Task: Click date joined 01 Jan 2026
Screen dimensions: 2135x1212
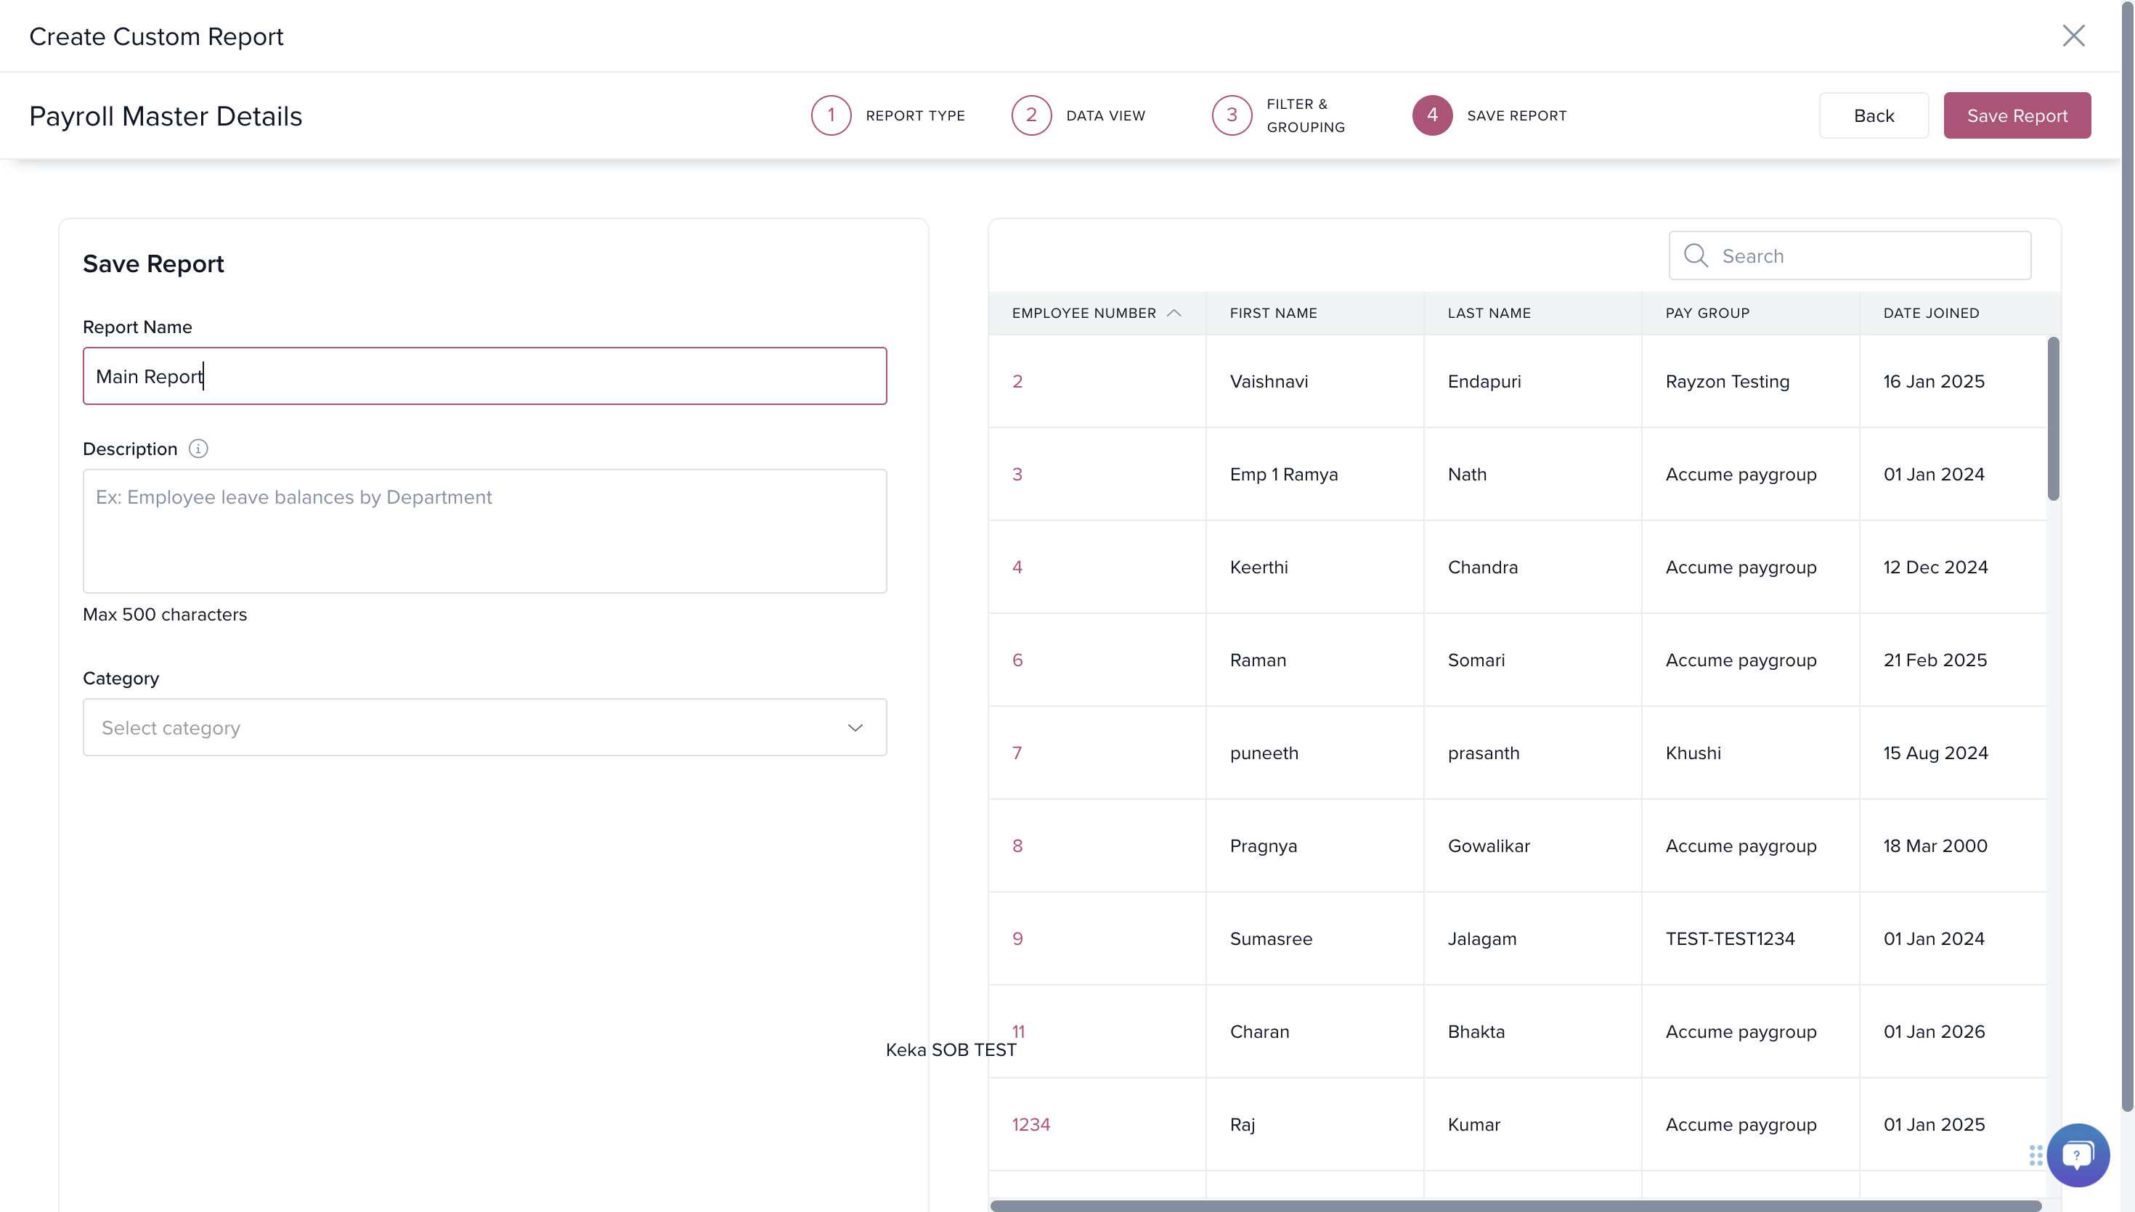Action: click(1934, 1032)
